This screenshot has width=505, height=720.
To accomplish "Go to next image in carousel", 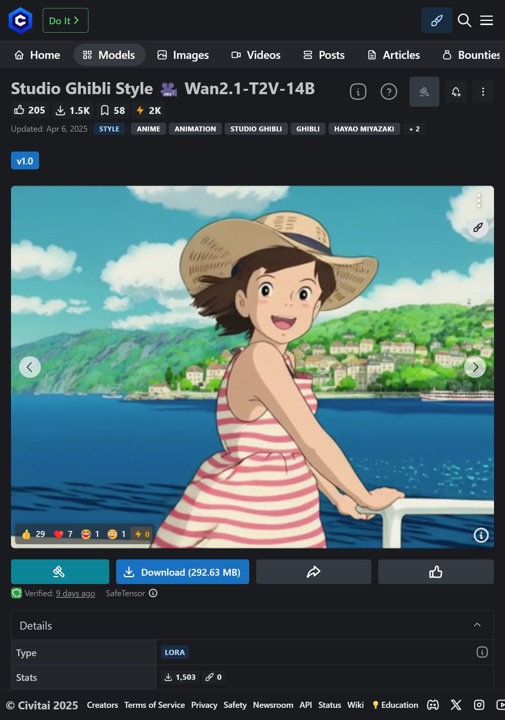I will point(475,367).
